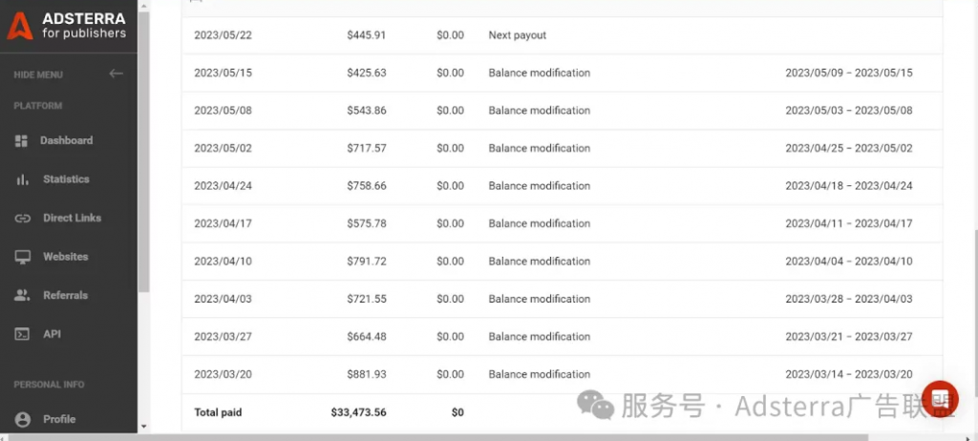978x441 pixels.
Task: Click period 2023/04/11 – 2023/04/17
Action: coord(849,223)
